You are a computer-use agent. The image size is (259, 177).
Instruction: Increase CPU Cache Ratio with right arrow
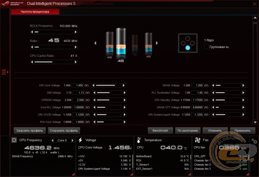click(x=76, y=62)
